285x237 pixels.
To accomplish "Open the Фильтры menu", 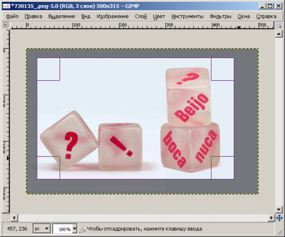I will tap(220, 16).
